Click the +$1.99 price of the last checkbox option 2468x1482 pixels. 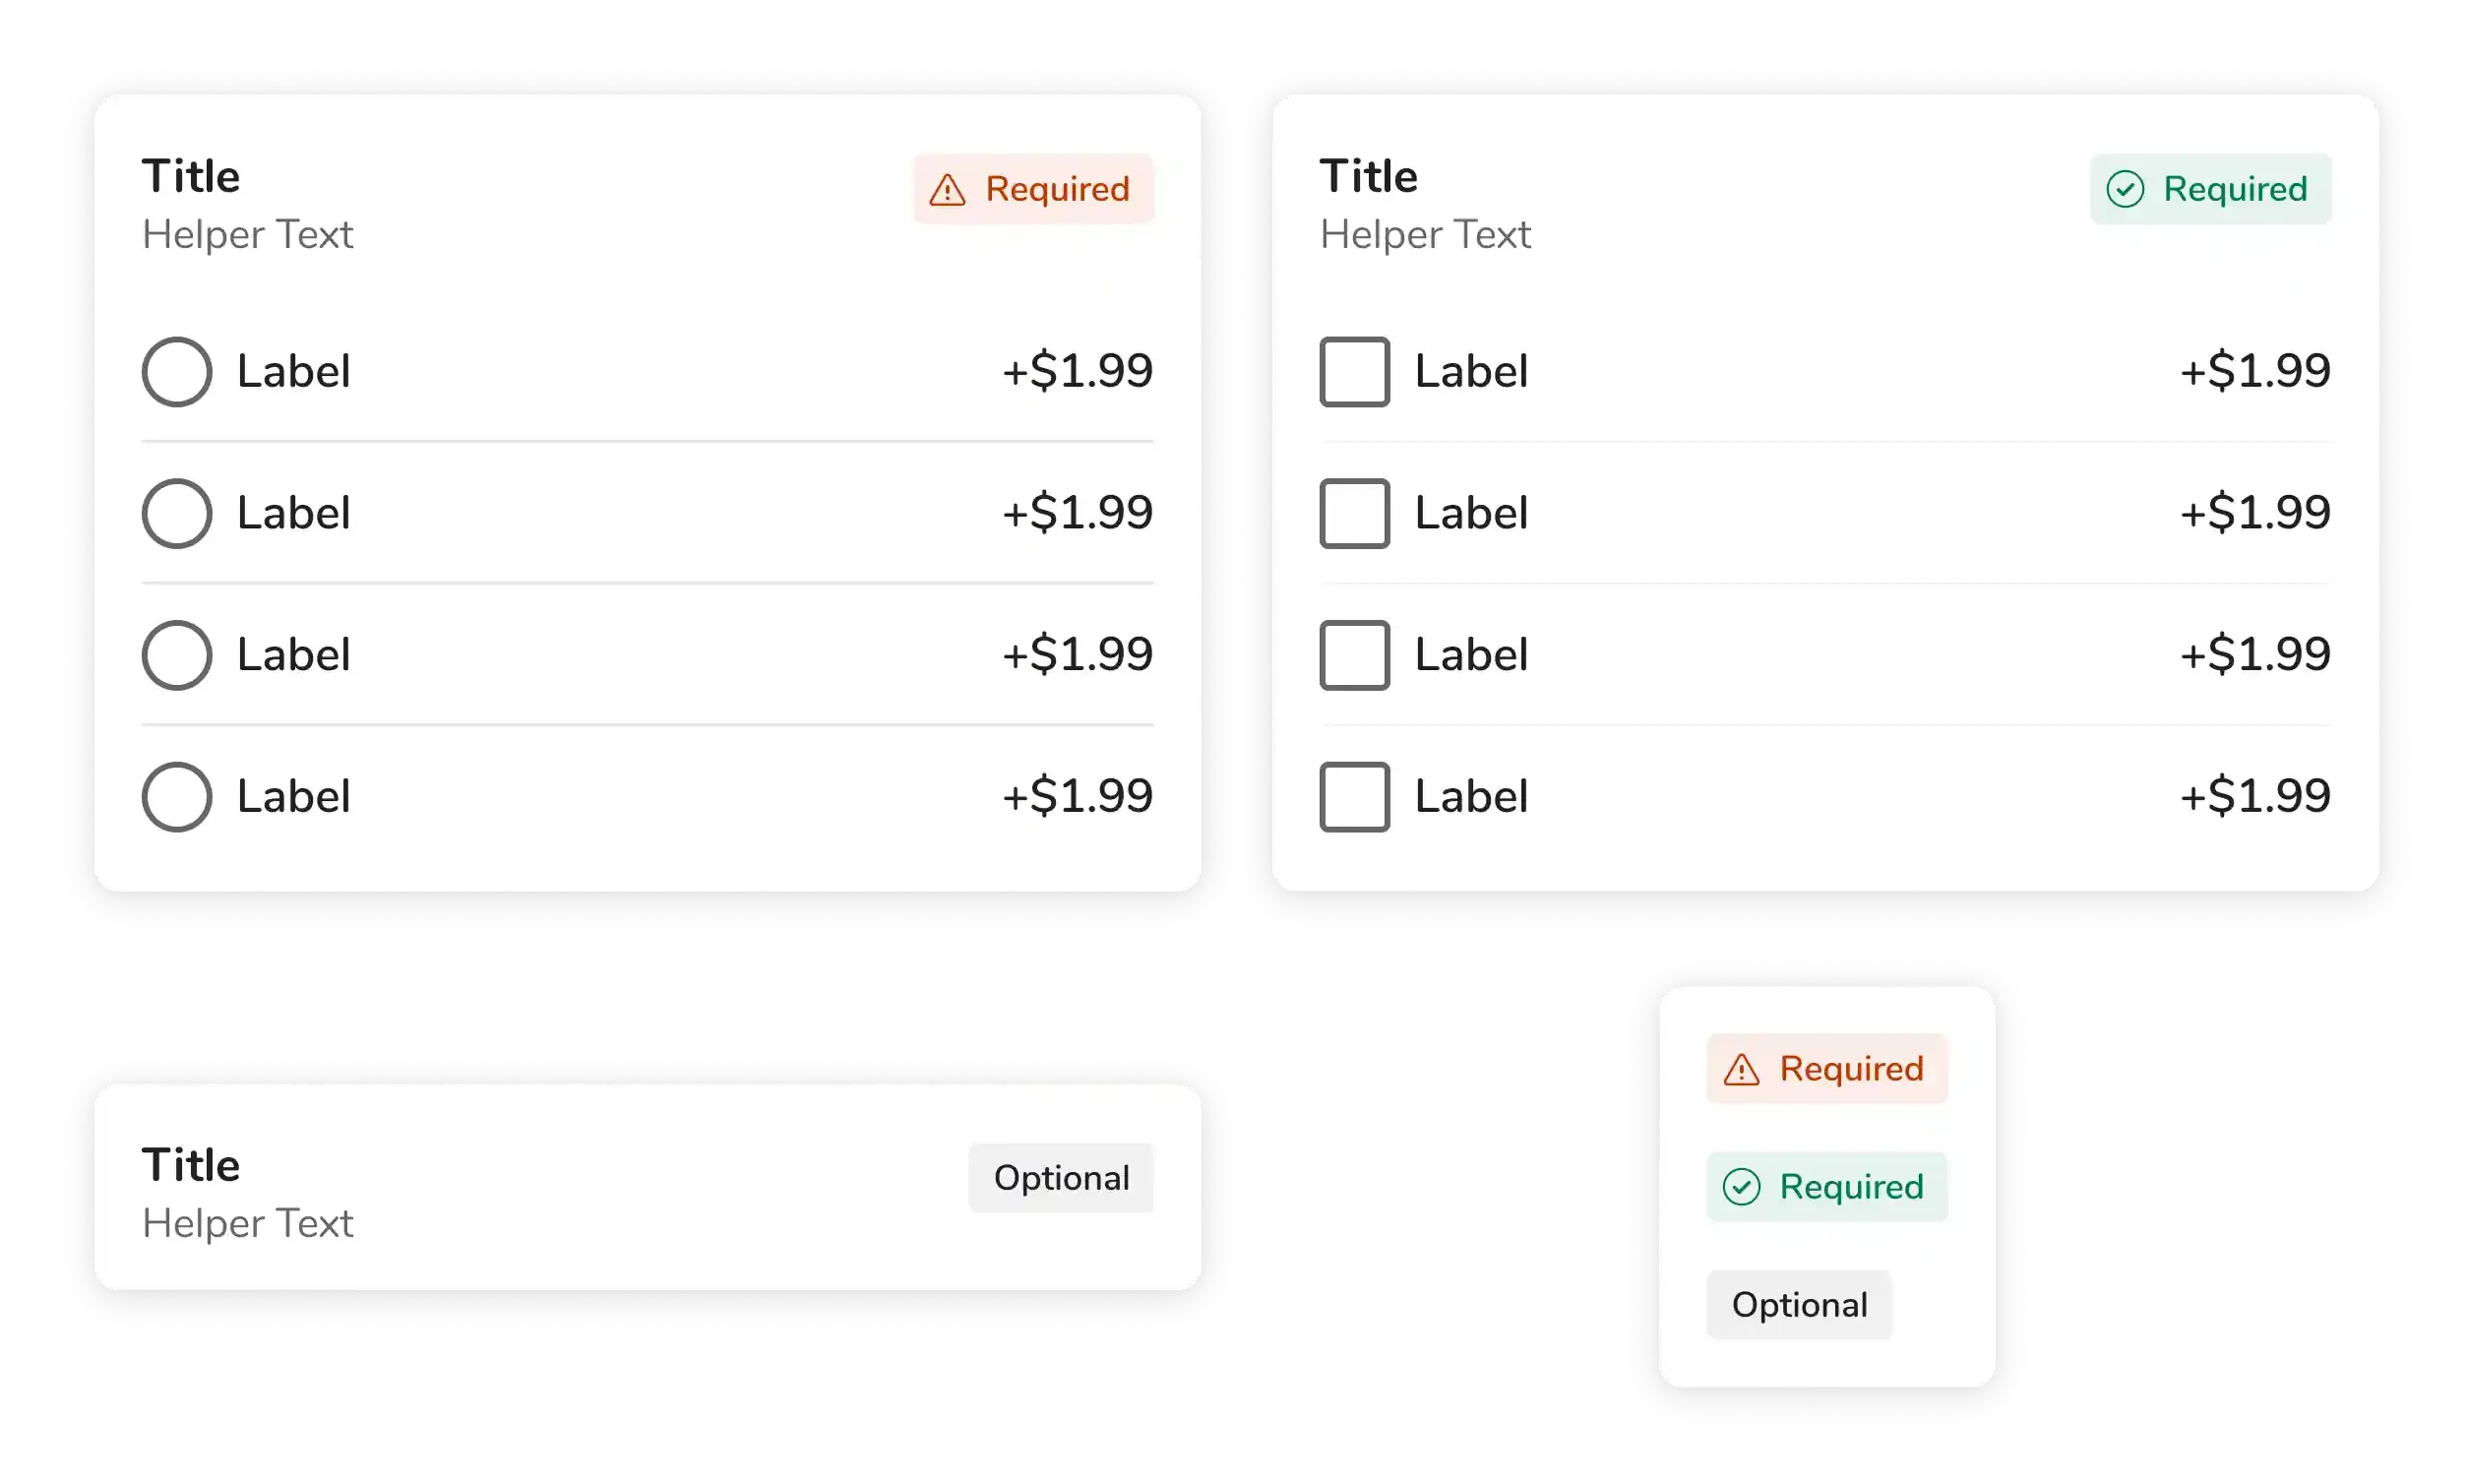pyautogui.click(x=2254, y=797)
